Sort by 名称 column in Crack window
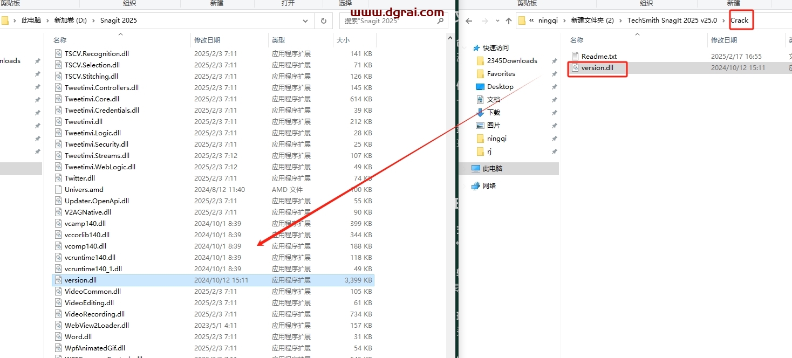This screenshot has height=358, width=792. [577, 40]
